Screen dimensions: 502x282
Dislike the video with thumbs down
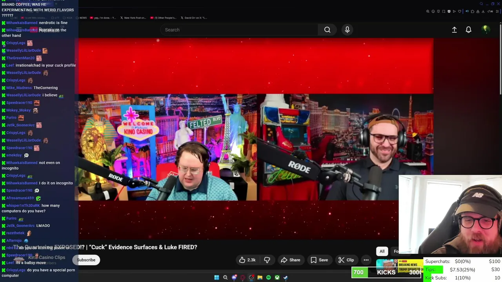click(267, 260)
